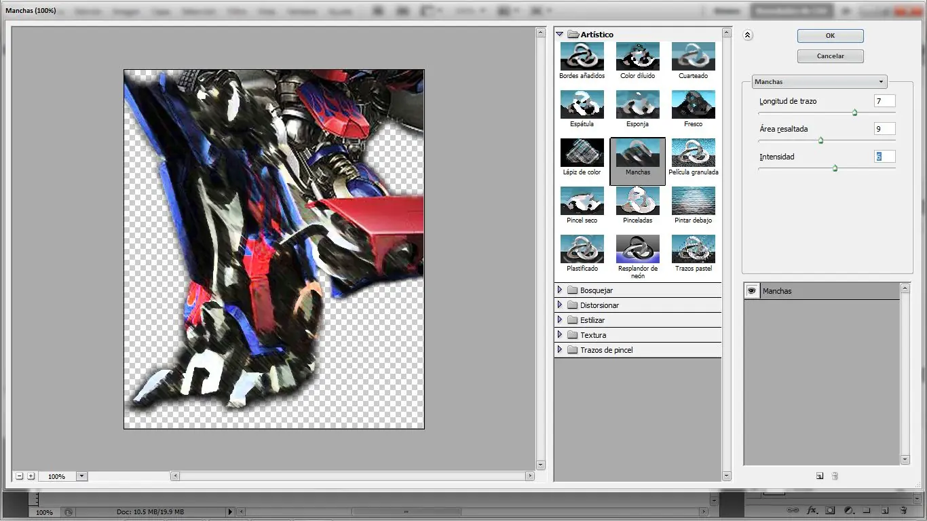
Task: Click the main window 100% zoom field
Action: point(44,512)
